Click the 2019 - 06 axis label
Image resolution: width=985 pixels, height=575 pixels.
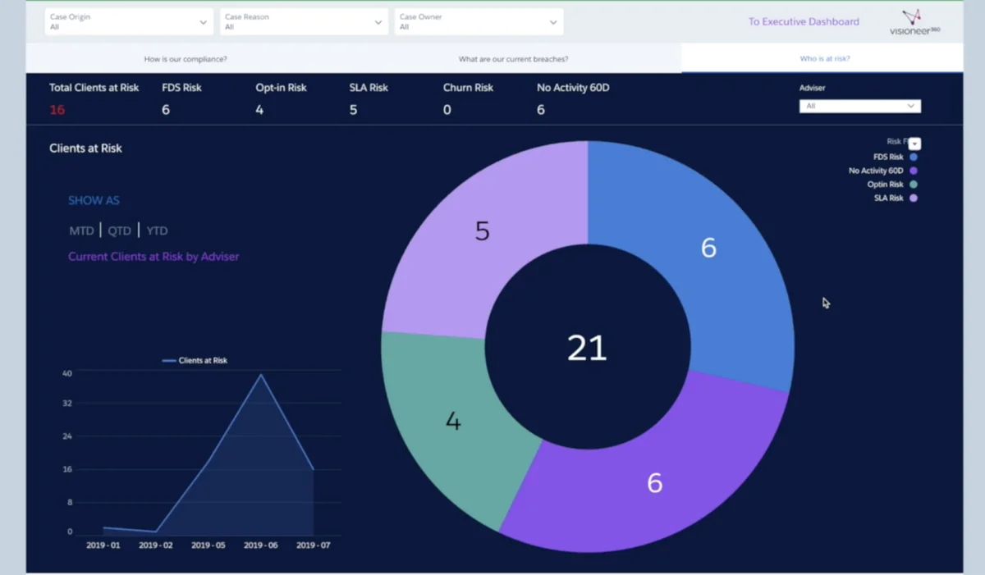[260, 545]
